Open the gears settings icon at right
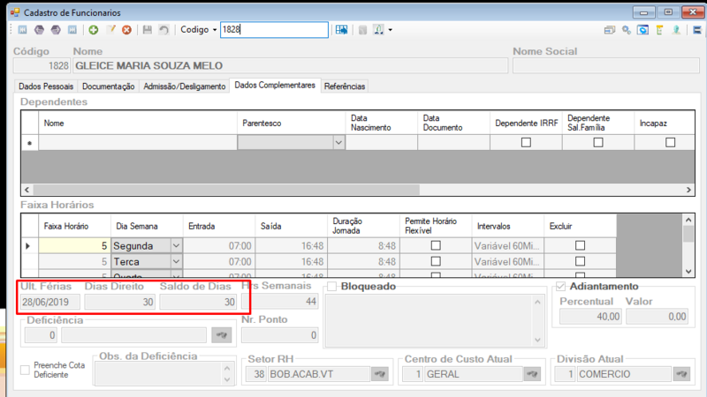707x397 pixels. (x=627, y=30)
